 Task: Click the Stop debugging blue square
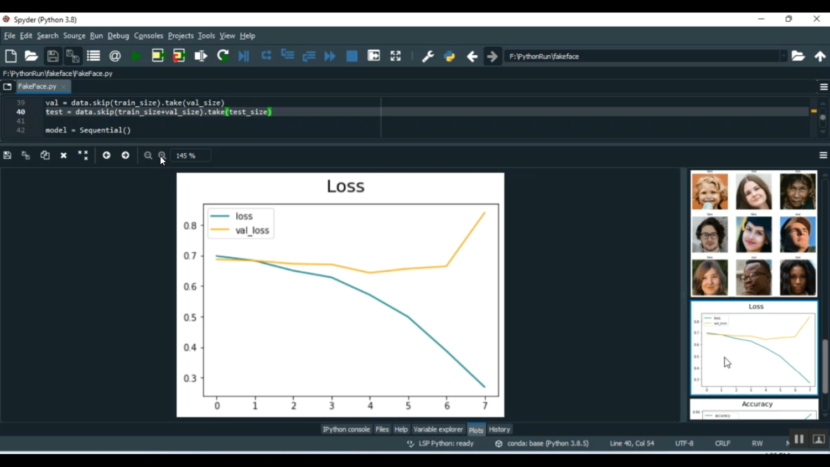coord(352,56)
